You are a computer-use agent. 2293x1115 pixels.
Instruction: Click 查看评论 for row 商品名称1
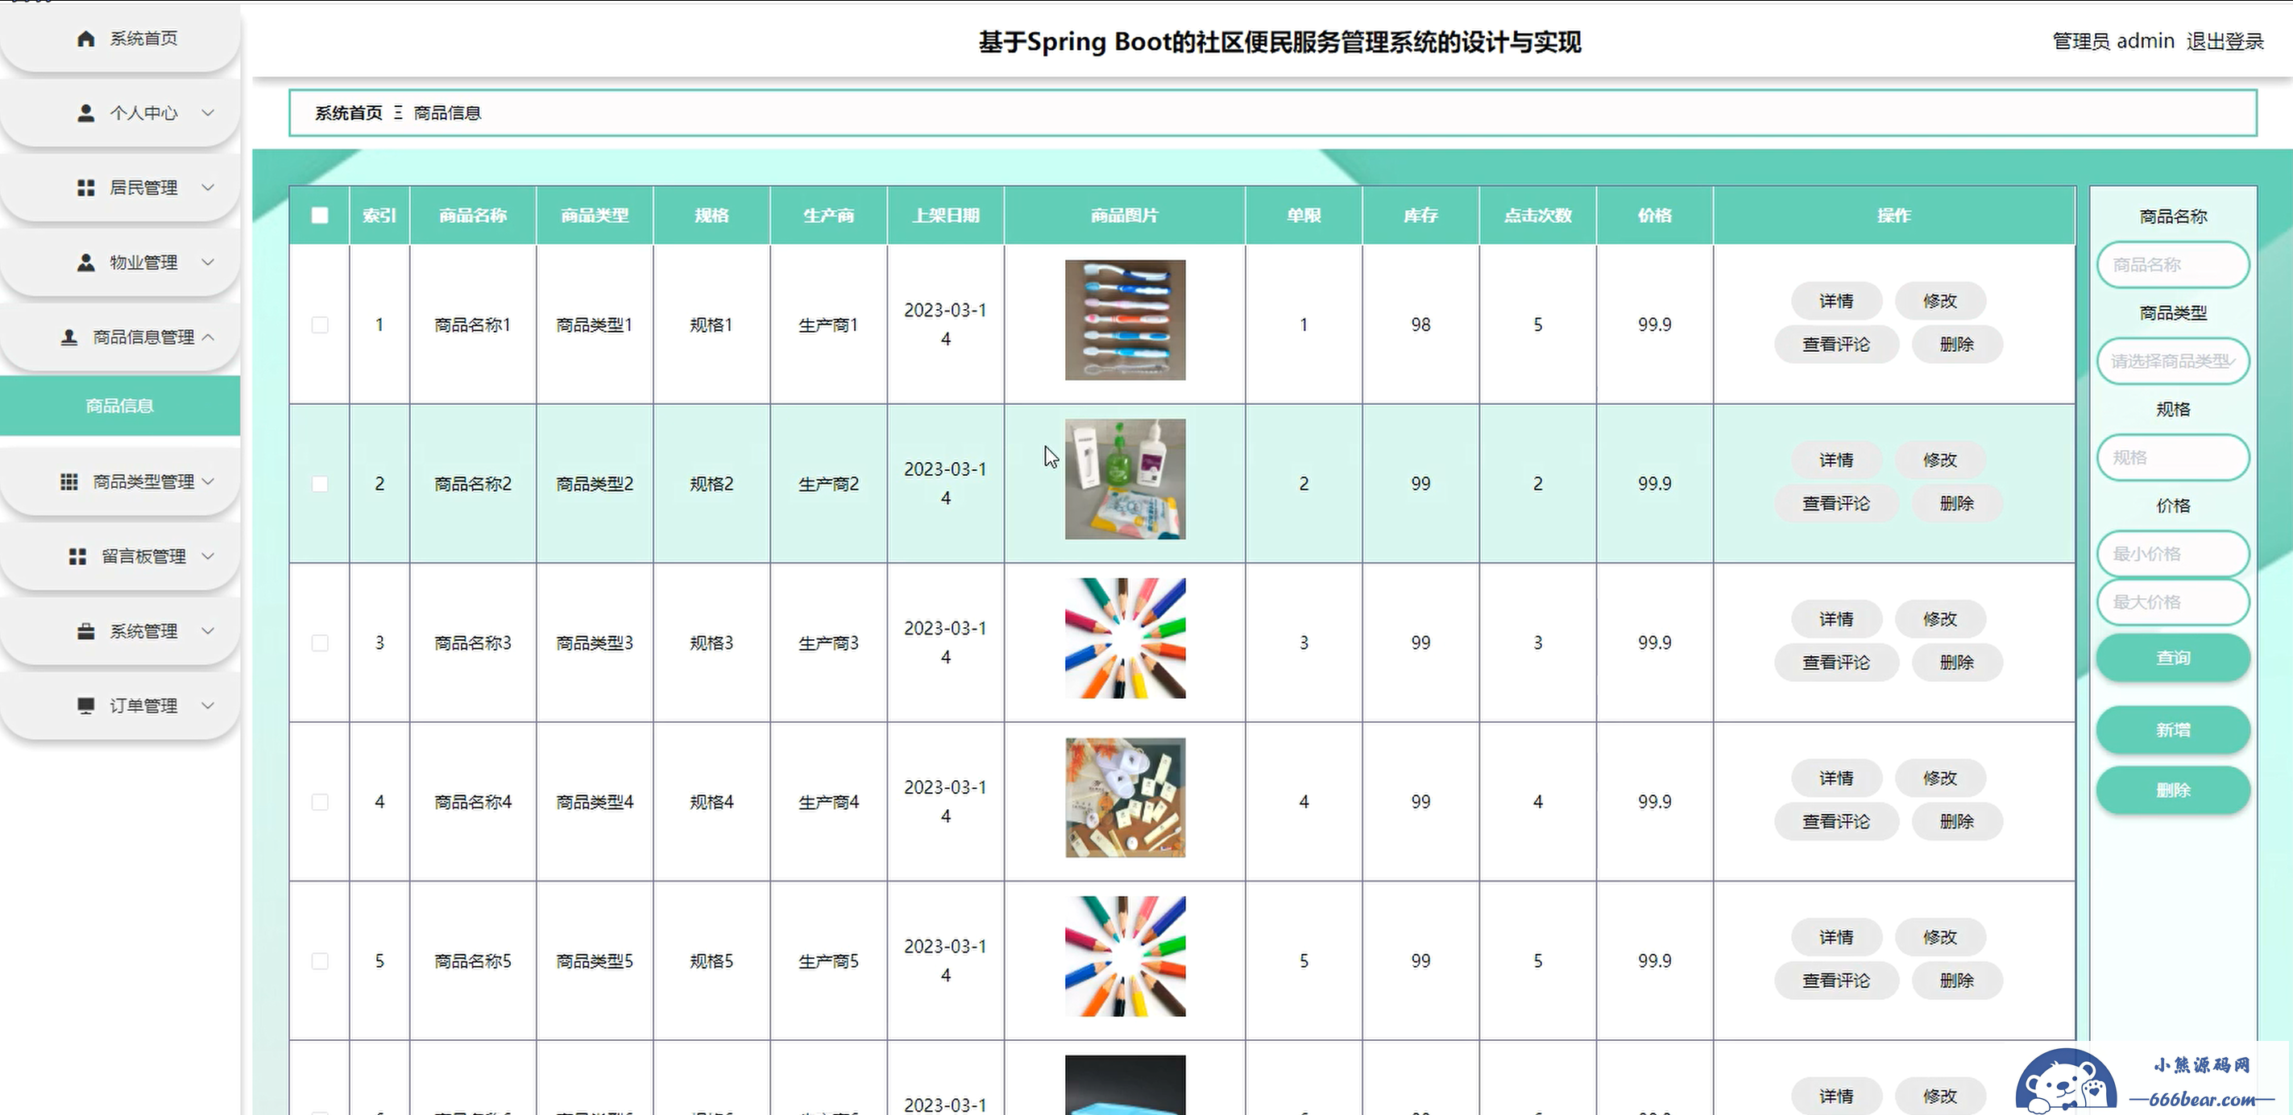(x=1836, y=344)
